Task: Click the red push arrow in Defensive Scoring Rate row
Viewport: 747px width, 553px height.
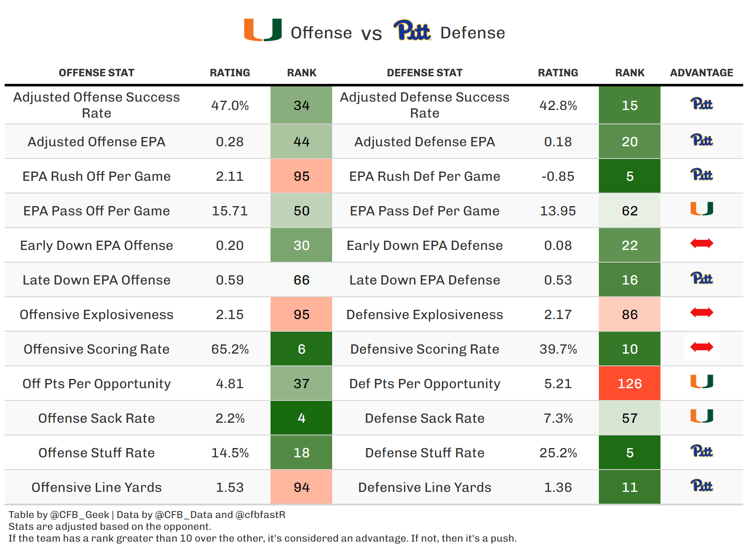Action: pyautogui.click(x=701, y=347)
